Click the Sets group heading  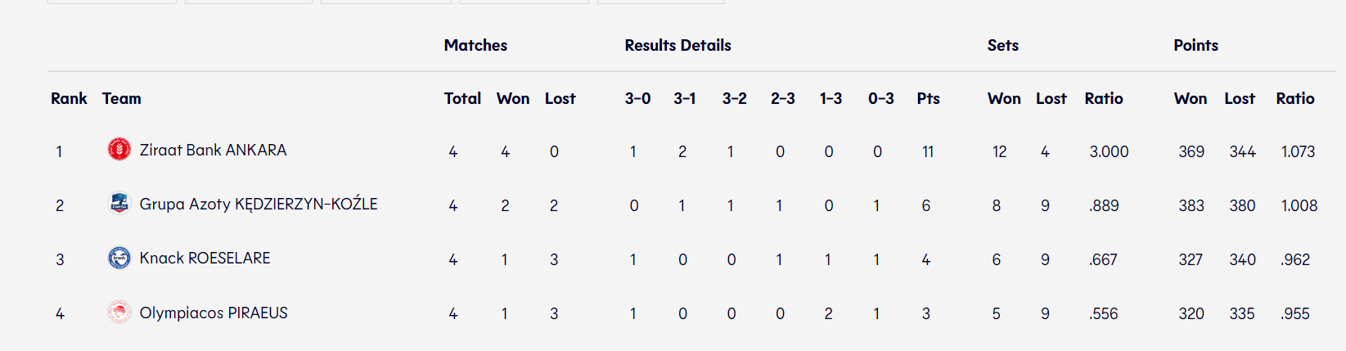pos(1002,46)
